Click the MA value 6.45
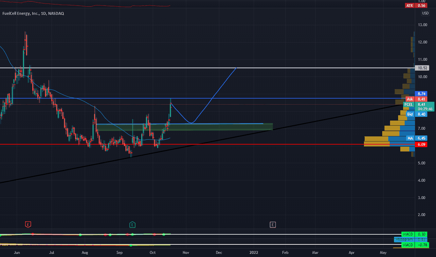The height and width of the screenshot is (257, 436). coord(421,138)
